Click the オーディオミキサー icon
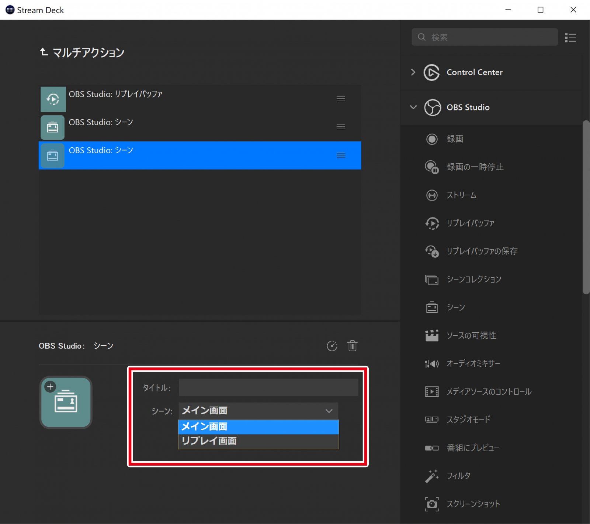 pos(432,364)
